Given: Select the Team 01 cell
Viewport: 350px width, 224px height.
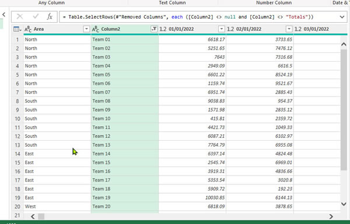Looking at the screenshot, I should point(125,40).
